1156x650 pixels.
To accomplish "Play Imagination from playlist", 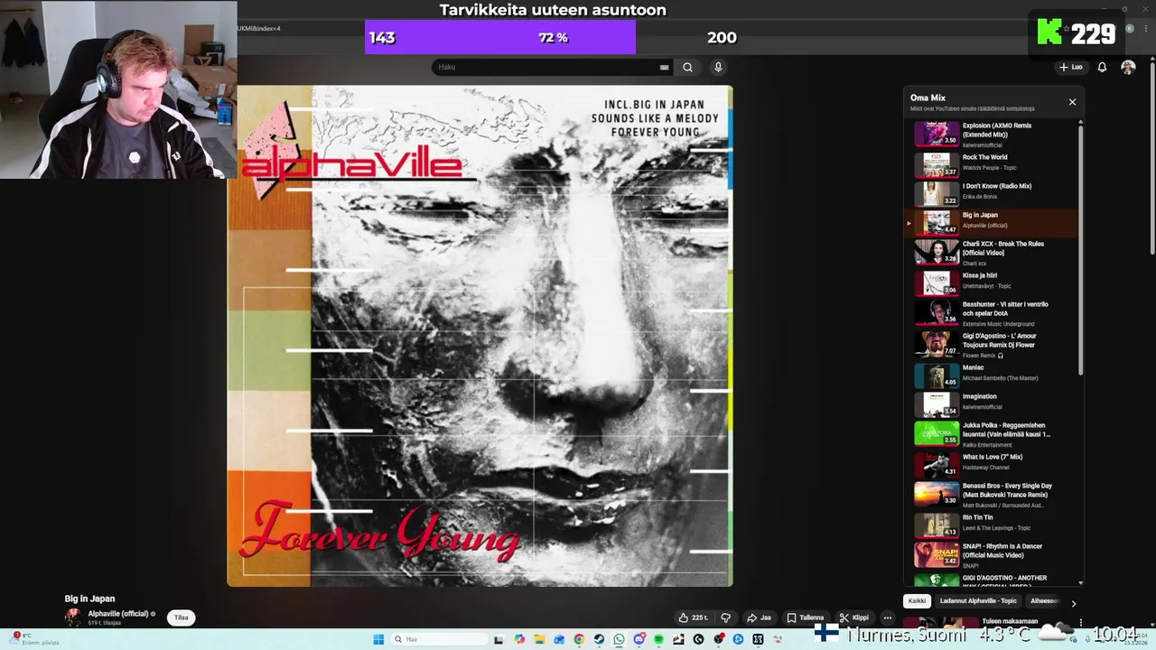I will click(992, 404).
